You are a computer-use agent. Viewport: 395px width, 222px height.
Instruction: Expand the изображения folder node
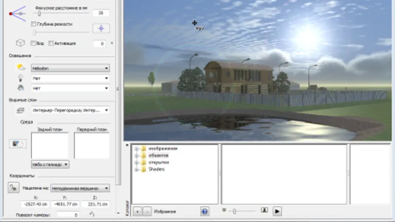pyautogui.click(x=137, y=149)
